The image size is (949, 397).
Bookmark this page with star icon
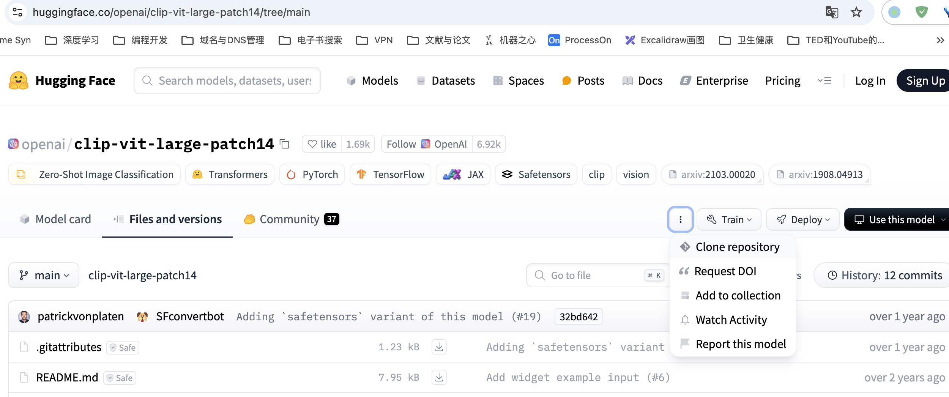click(x=856, y=12)
